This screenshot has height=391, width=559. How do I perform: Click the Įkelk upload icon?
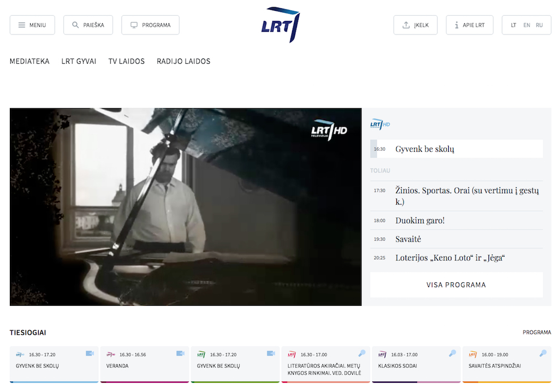[x=406, y=25]
